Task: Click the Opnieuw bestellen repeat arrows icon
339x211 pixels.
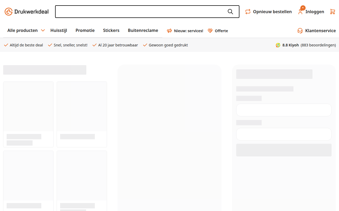Action: coord(248,12)
